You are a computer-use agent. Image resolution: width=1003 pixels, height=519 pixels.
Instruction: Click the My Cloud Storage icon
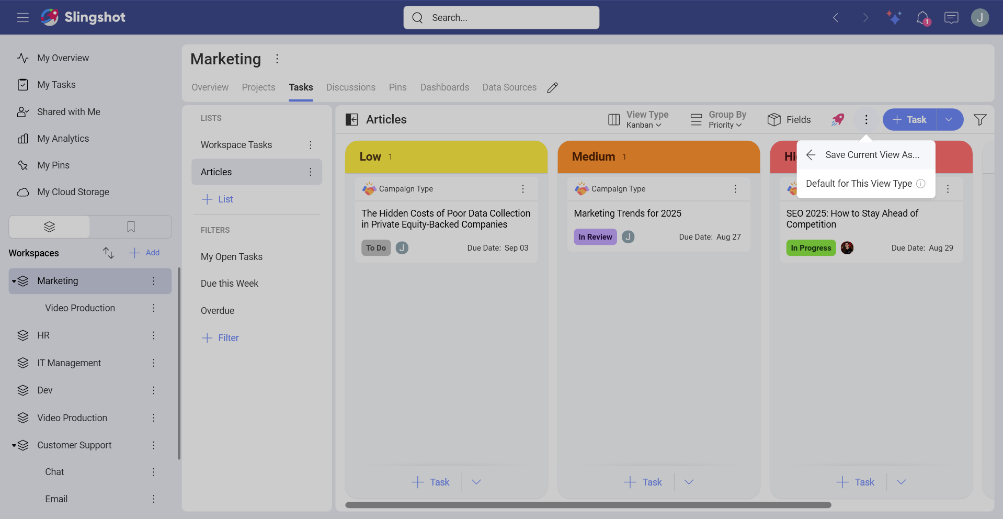tap(23, 192)
